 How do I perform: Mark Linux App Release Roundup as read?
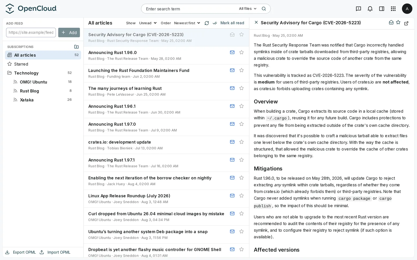[232, 196]
